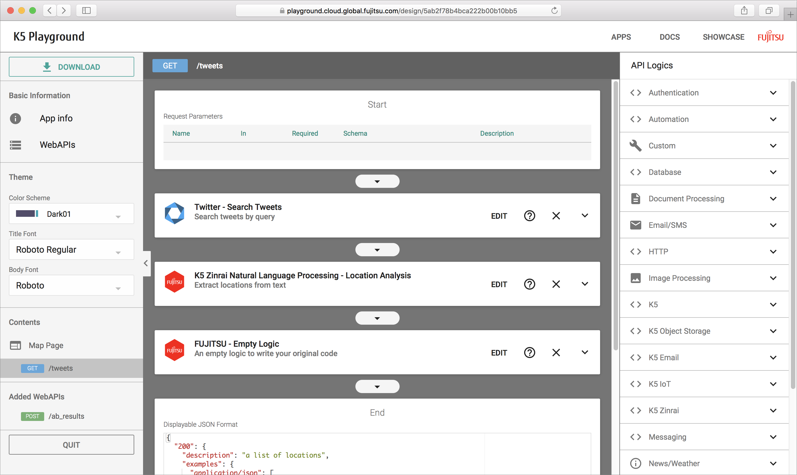797x475 pixels.
Task: Expand the HTTP category
Action: coord(773,252)
